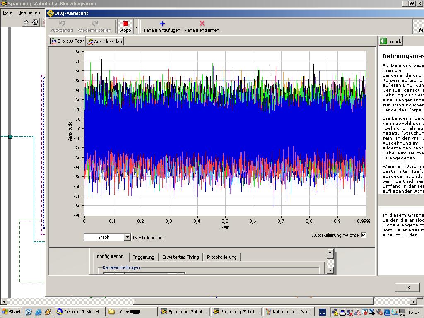Open the Triggerung tab

point(143,257)
